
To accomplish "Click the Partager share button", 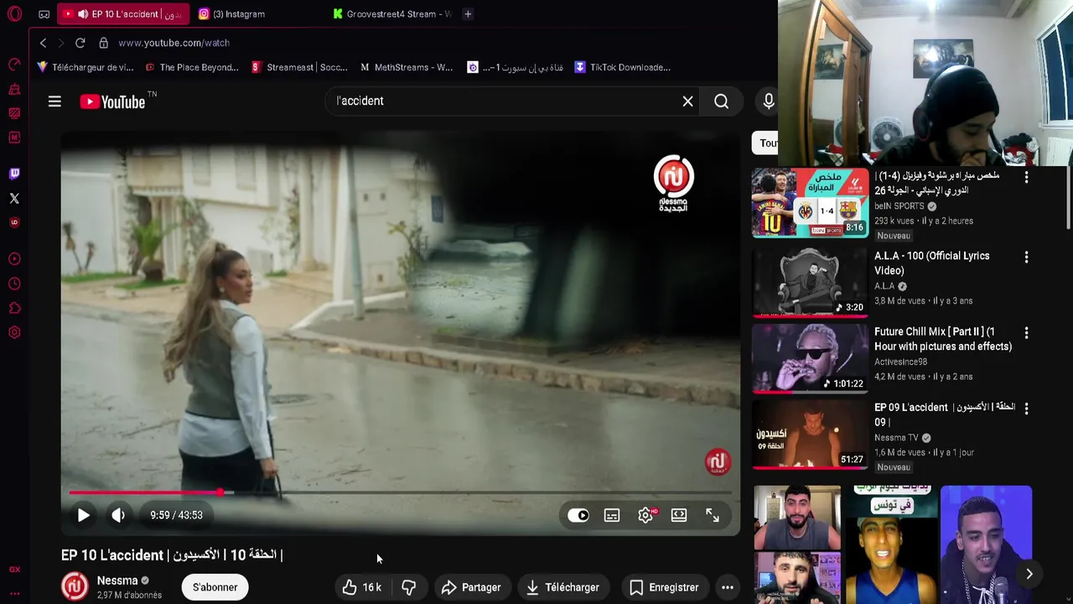I will tap(471, 587).
